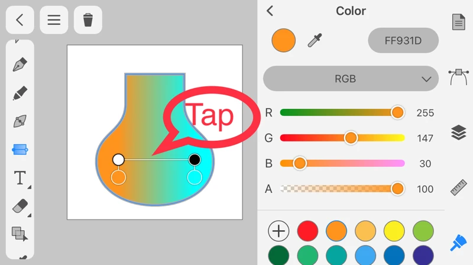Select the black gradient stop handle

tap(195, 159)
